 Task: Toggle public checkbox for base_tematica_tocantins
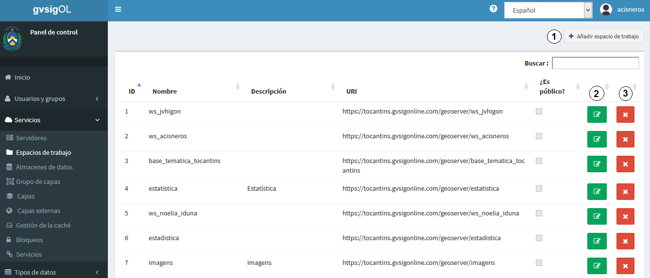pyautogui.click(x=539, y=161)
